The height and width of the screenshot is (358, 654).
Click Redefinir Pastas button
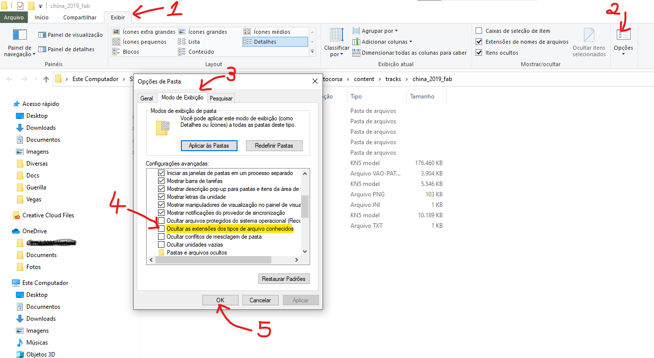[274, 146]
